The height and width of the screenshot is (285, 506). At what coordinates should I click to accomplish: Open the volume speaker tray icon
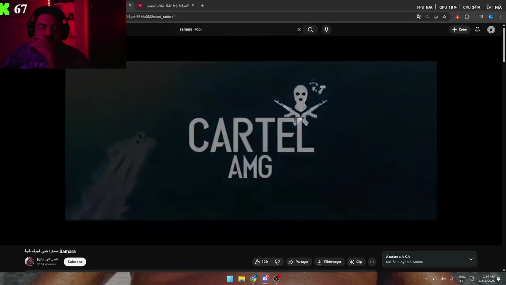point(443,279)
